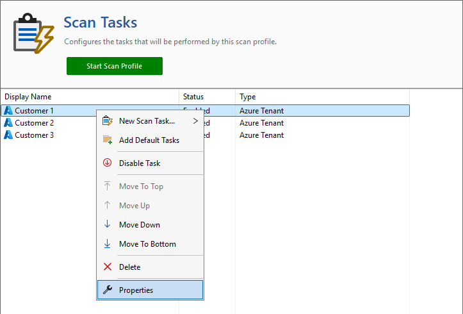Sort by the Type column header

(248, 97)
